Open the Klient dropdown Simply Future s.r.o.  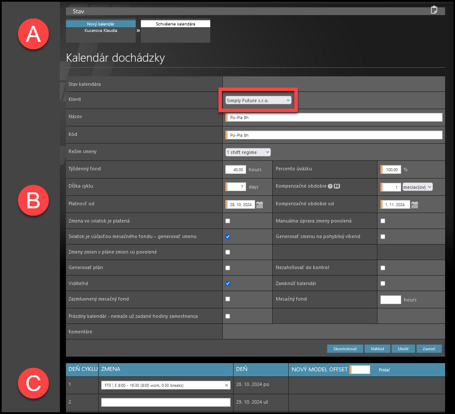point(258,100)
